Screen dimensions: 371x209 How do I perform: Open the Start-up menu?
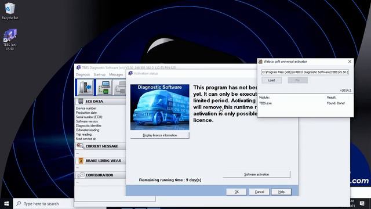point(99,74)
